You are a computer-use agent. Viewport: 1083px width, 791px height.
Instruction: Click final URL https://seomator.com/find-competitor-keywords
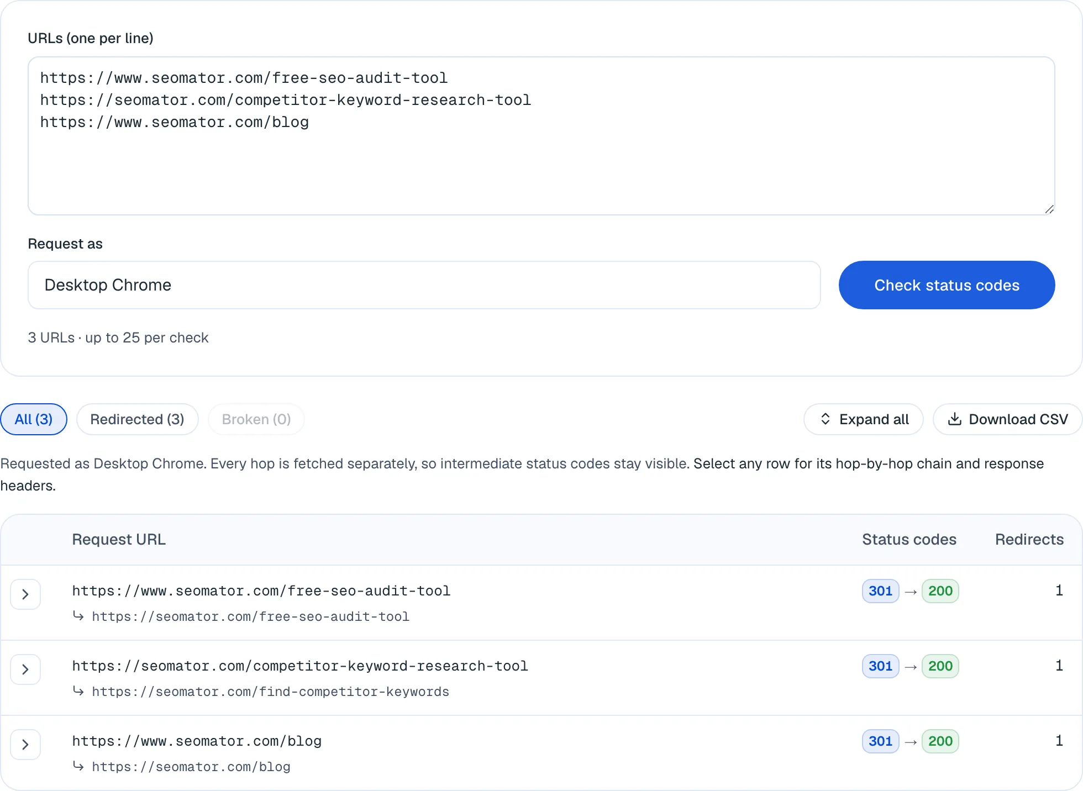(x=271, y=692)
